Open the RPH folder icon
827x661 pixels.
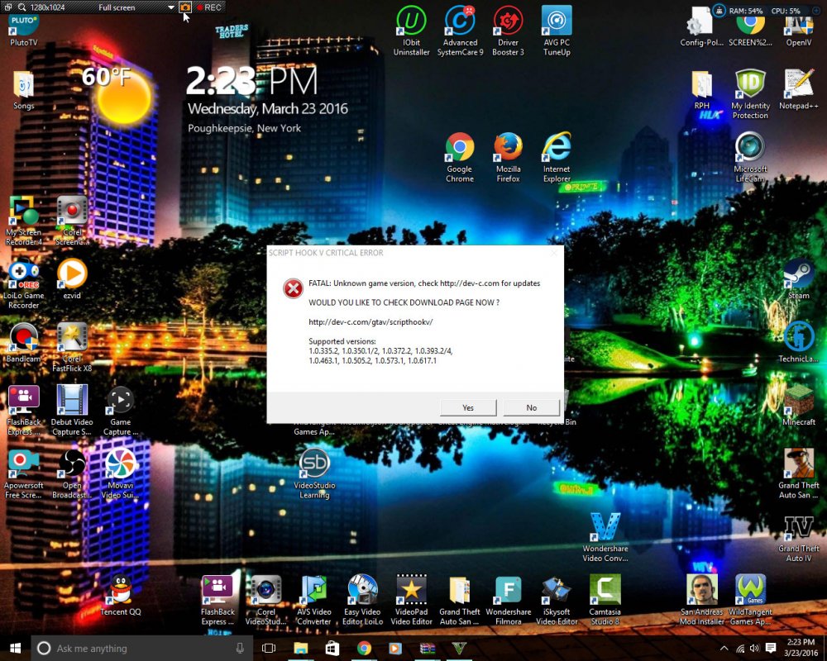[x=701, y=90]
